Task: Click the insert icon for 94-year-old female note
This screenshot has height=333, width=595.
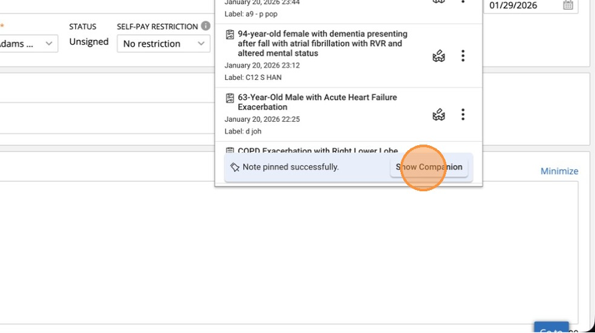Action: click(438, 56)
